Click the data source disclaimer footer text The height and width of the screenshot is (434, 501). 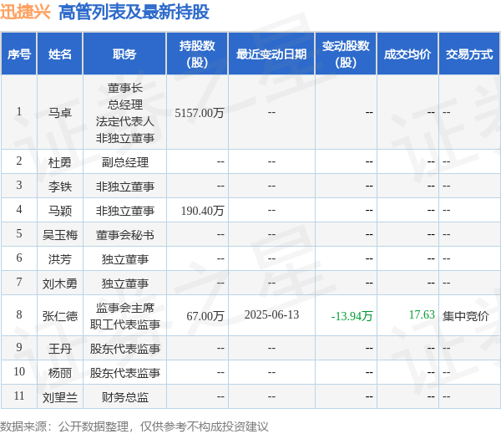click(x=134, y=426)
